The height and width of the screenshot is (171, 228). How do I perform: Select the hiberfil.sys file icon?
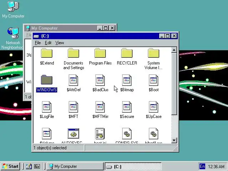point(154,134)
